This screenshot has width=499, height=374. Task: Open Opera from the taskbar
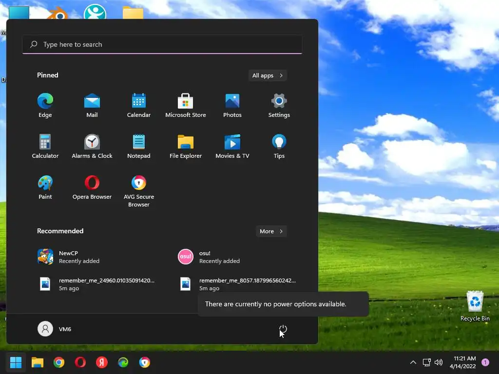[80, 362]
